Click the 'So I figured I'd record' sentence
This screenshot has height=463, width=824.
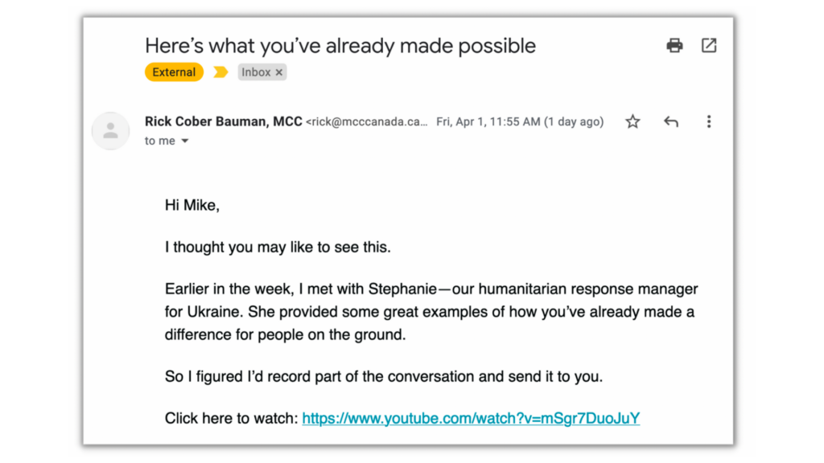pyautogui.click(x=383, y=376)
